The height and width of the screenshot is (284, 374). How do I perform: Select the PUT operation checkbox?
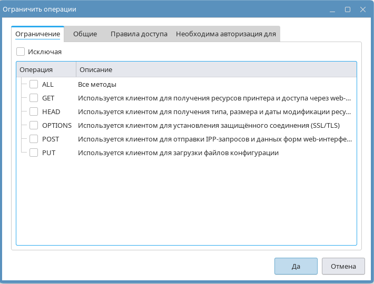pyautogui.click(x=34, y=153)
